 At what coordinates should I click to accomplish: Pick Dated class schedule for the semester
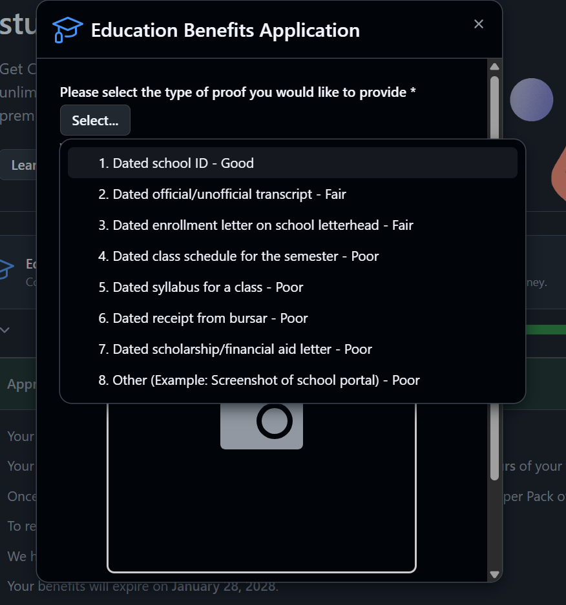(x=292, y=256)
